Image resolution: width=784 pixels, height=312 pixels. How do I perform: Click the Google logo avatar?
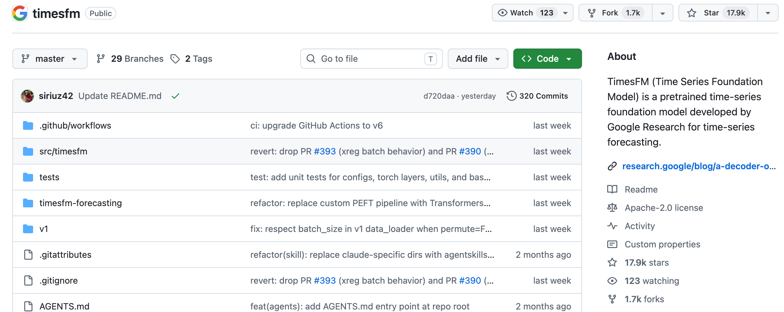20,13
